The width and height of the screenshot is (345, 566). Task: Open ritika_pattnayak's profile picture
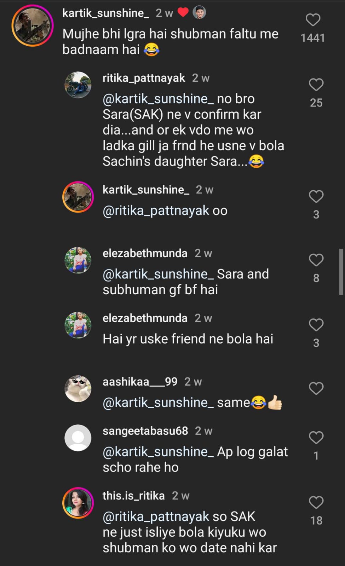[78, 85]
